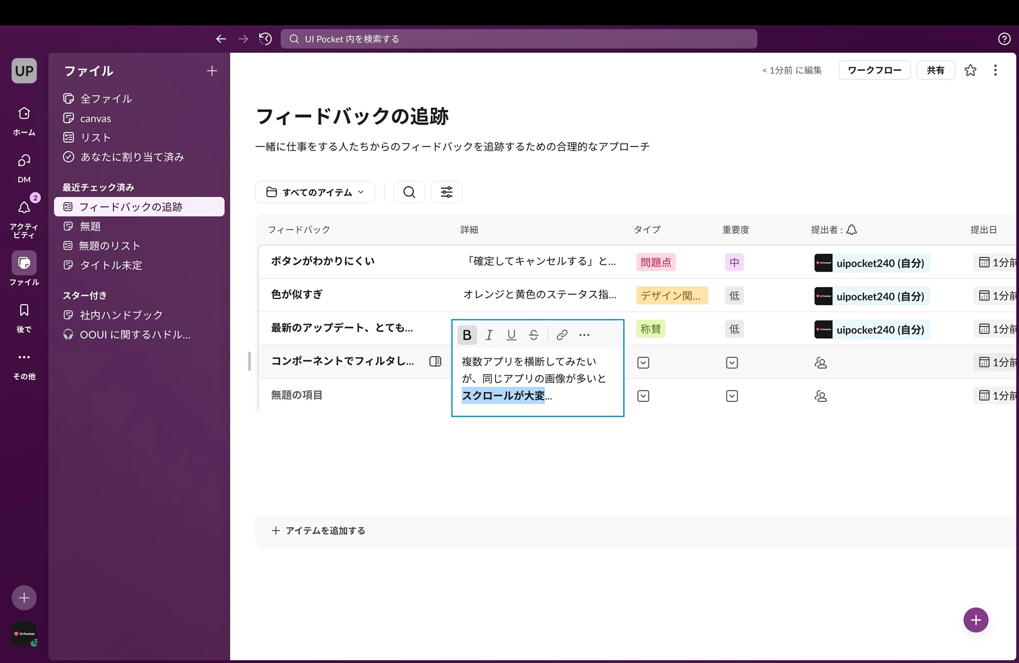Underline the selected text
1019x663 pixels.
512,335
